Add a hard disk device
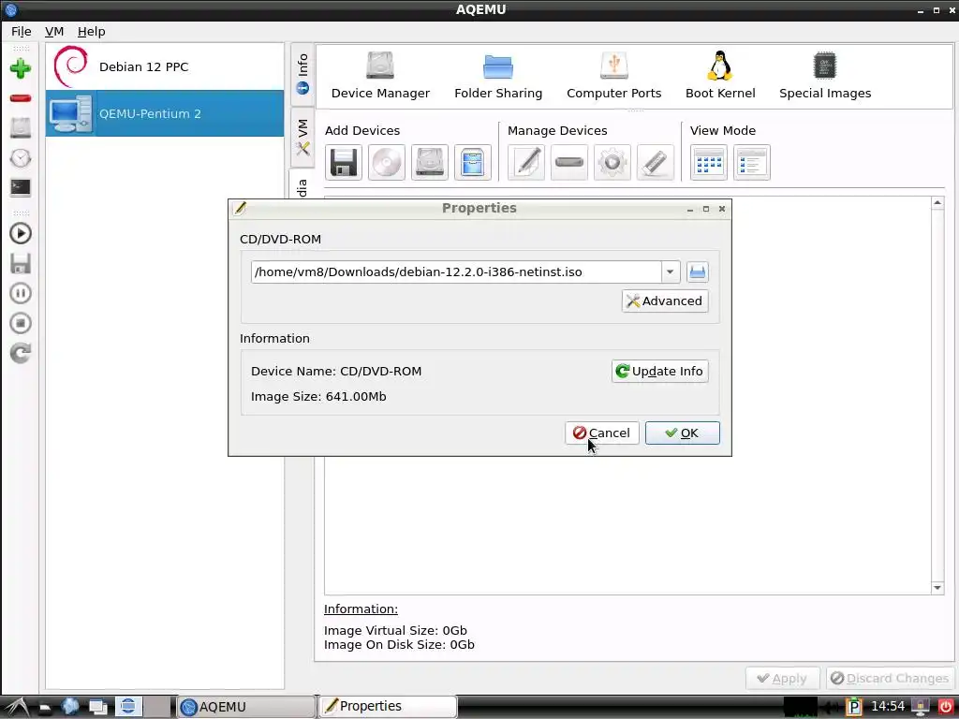The image size is (959, 719). pos(429,163)
